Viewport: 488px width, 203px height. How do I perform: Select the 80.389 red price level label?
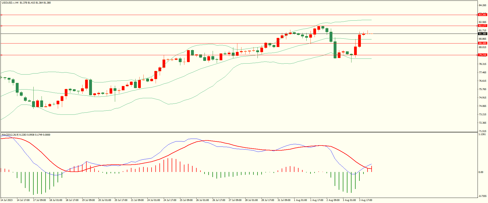click(x=482, y=43)
